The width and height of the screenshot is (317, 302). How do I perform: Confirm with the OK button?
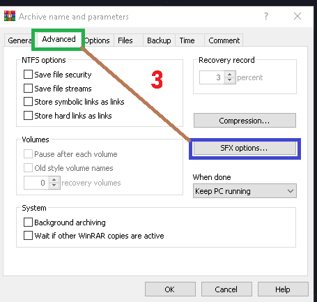(x=170, y=289)
